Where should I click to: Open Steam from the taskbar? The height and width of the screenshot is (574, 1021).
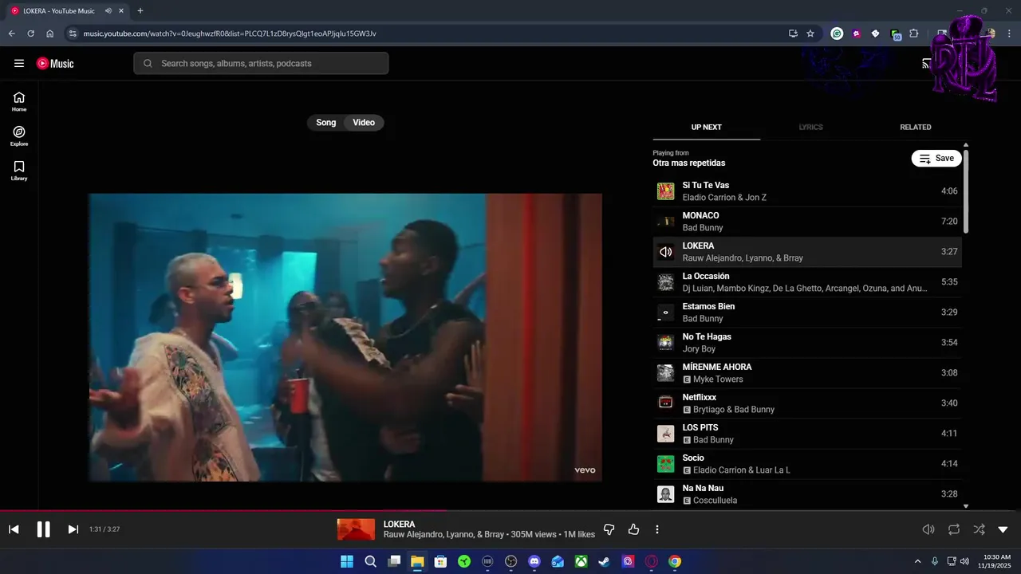coord(605,562)
